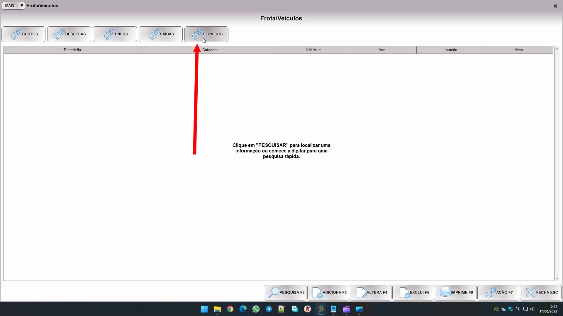The height and width of the screenshot is (316, 563).
Task: Sort by Descrição column header
Action: click(x=72, y=50)
